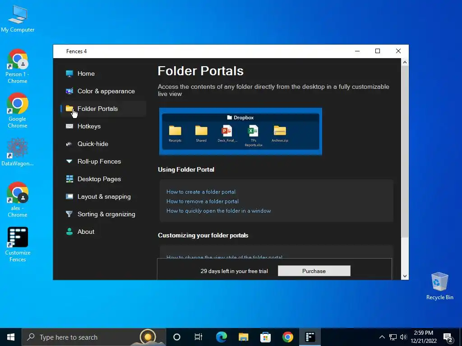Open File Explorer from taskbar
The image size is (462, 346).
(x=243, y=337)
